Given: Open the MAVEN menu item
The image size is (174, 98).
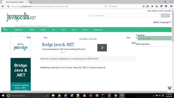Looking at the screenshot, I should pos(43,30).
